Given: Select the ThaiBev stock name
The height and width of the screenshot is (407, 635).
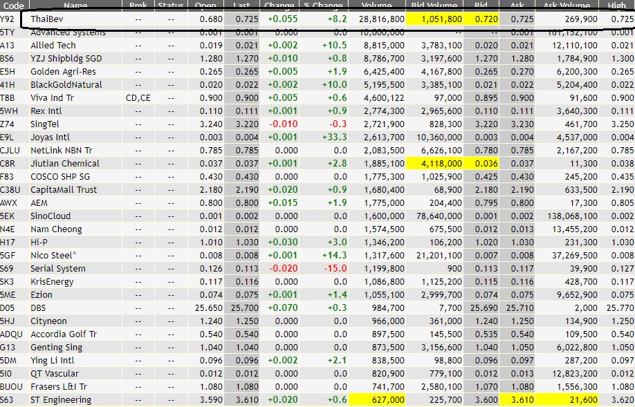Looking at the screenshot, I should 47,19.
